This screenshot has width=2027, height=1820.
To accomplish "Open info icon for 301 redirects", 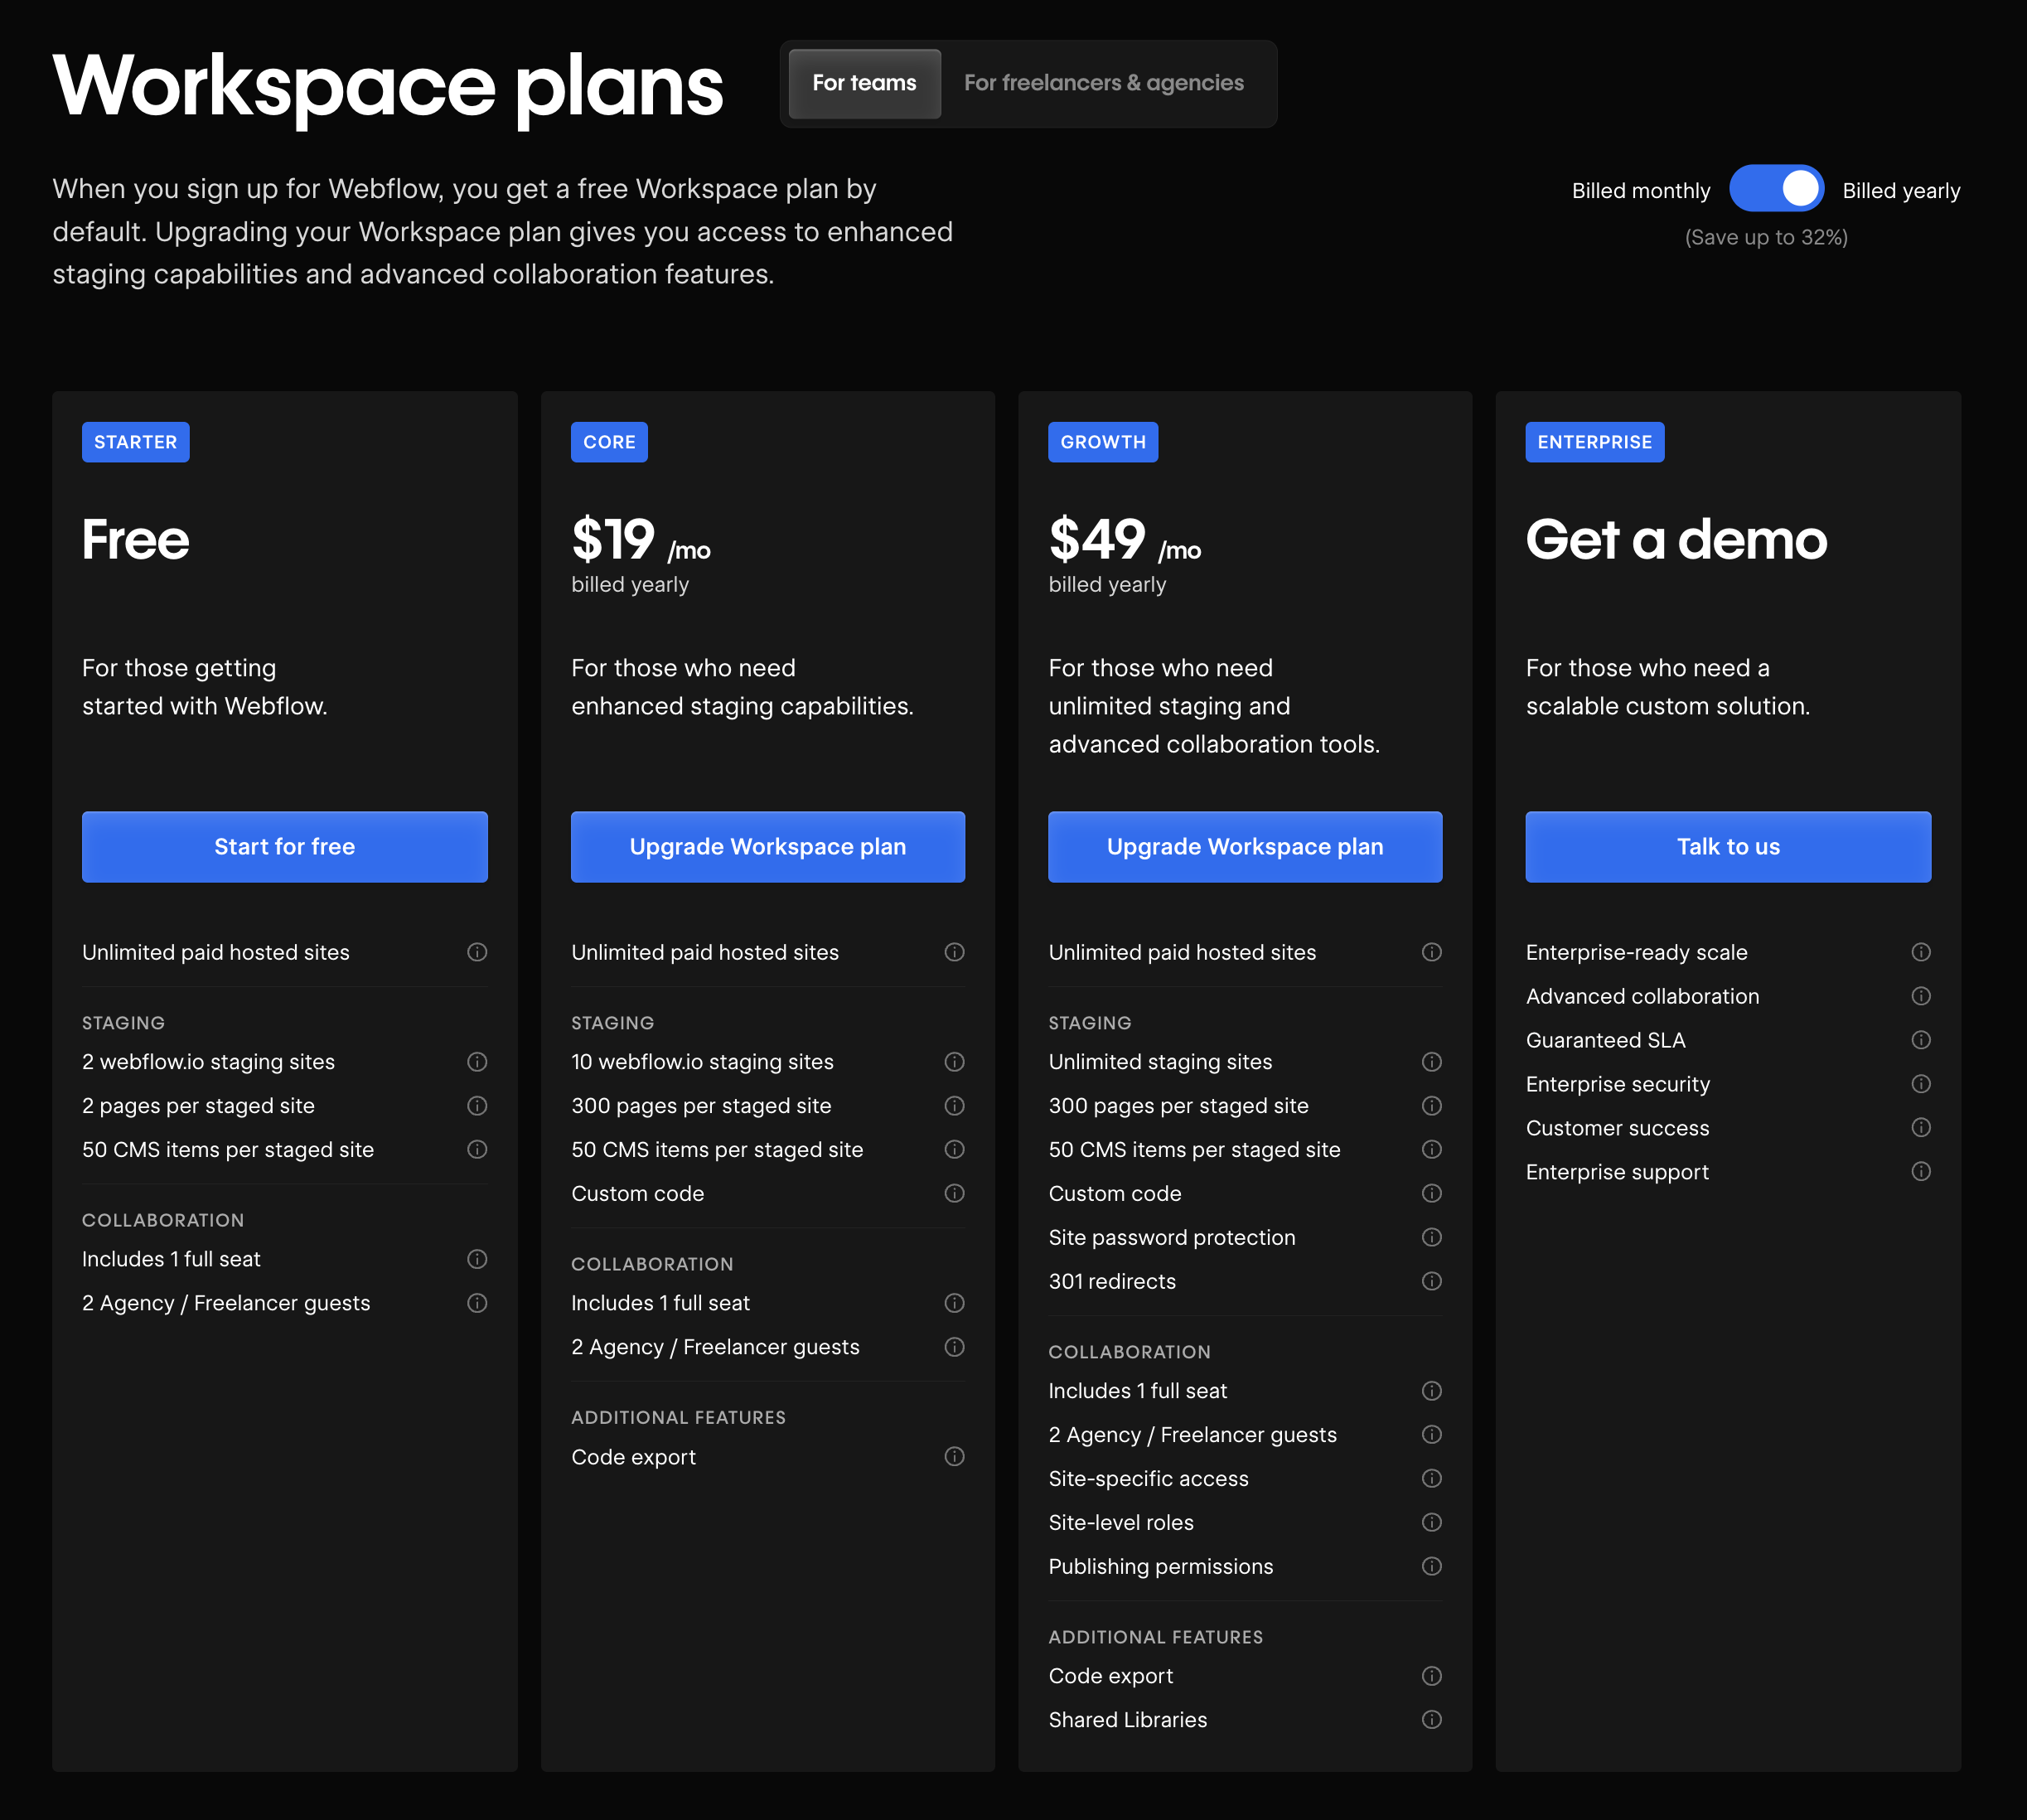I will pos(1432,1281).
